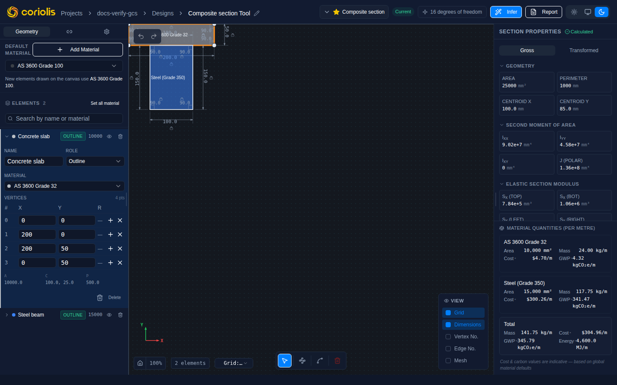
Task: Open docs-verify-gcs breadcrumb
Action: pyautogui.click(x=117, y=13)
